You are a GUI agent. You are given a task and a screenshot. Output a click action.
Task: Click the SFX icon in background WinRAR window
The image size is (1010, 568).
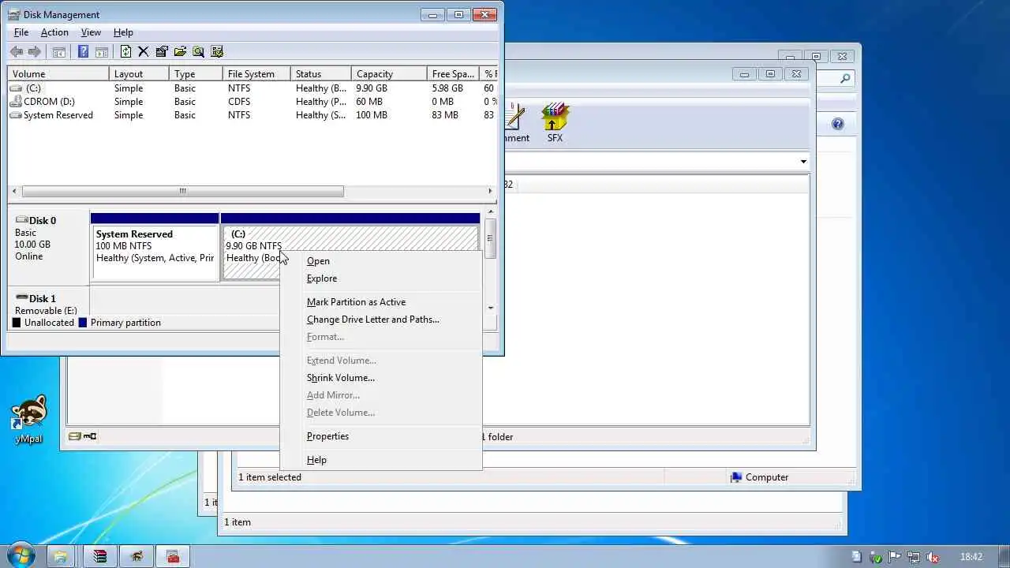555,122
